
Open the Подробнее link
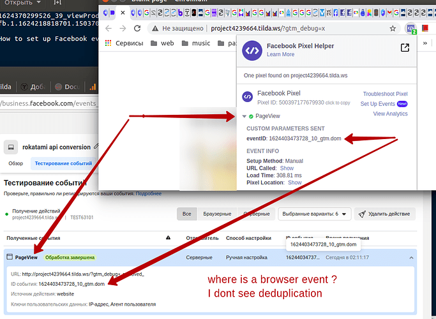(149, 193)
